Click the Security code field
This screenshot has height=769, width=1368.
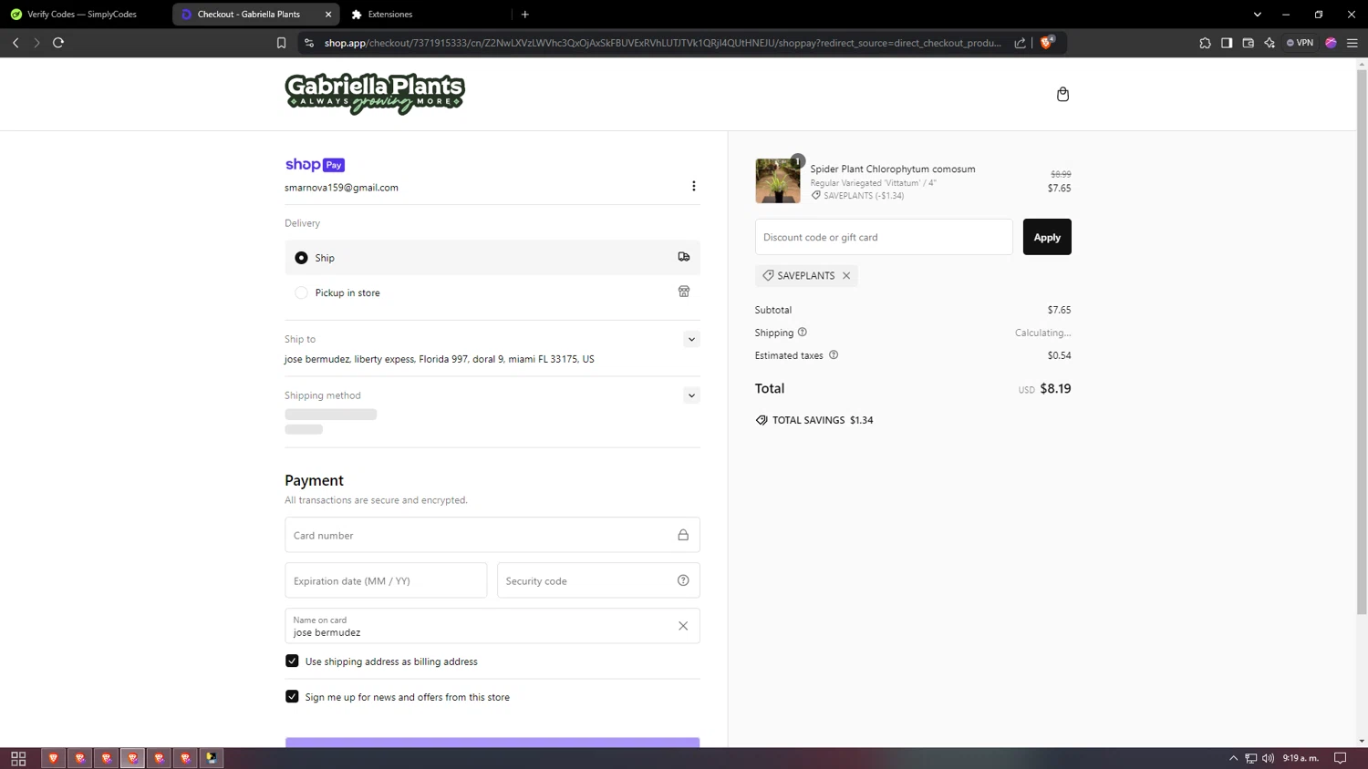[x=598, y=580]
